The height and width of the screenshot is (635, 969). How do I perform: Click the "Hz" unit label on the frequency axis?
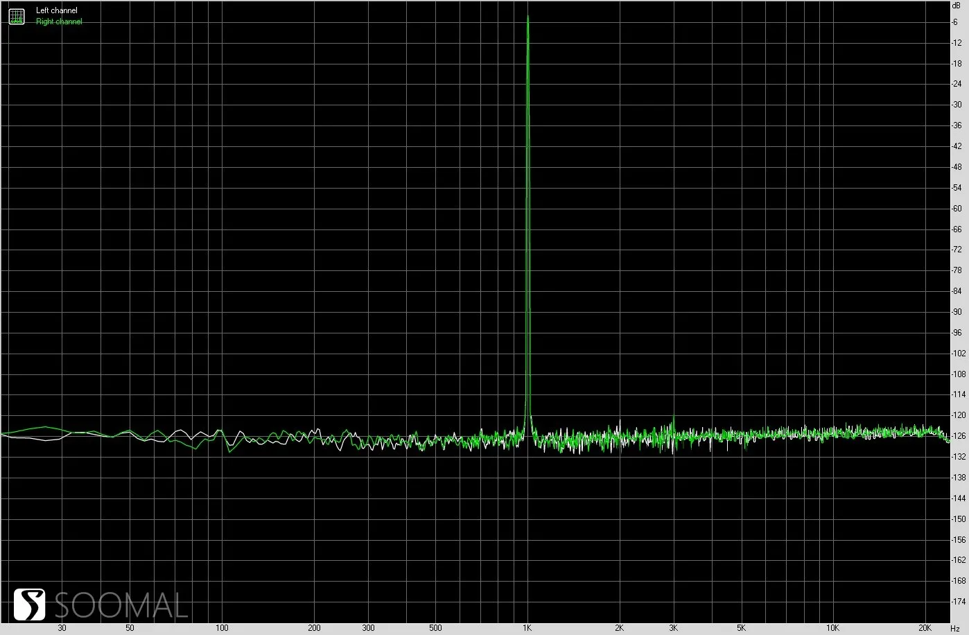(955, 628)
